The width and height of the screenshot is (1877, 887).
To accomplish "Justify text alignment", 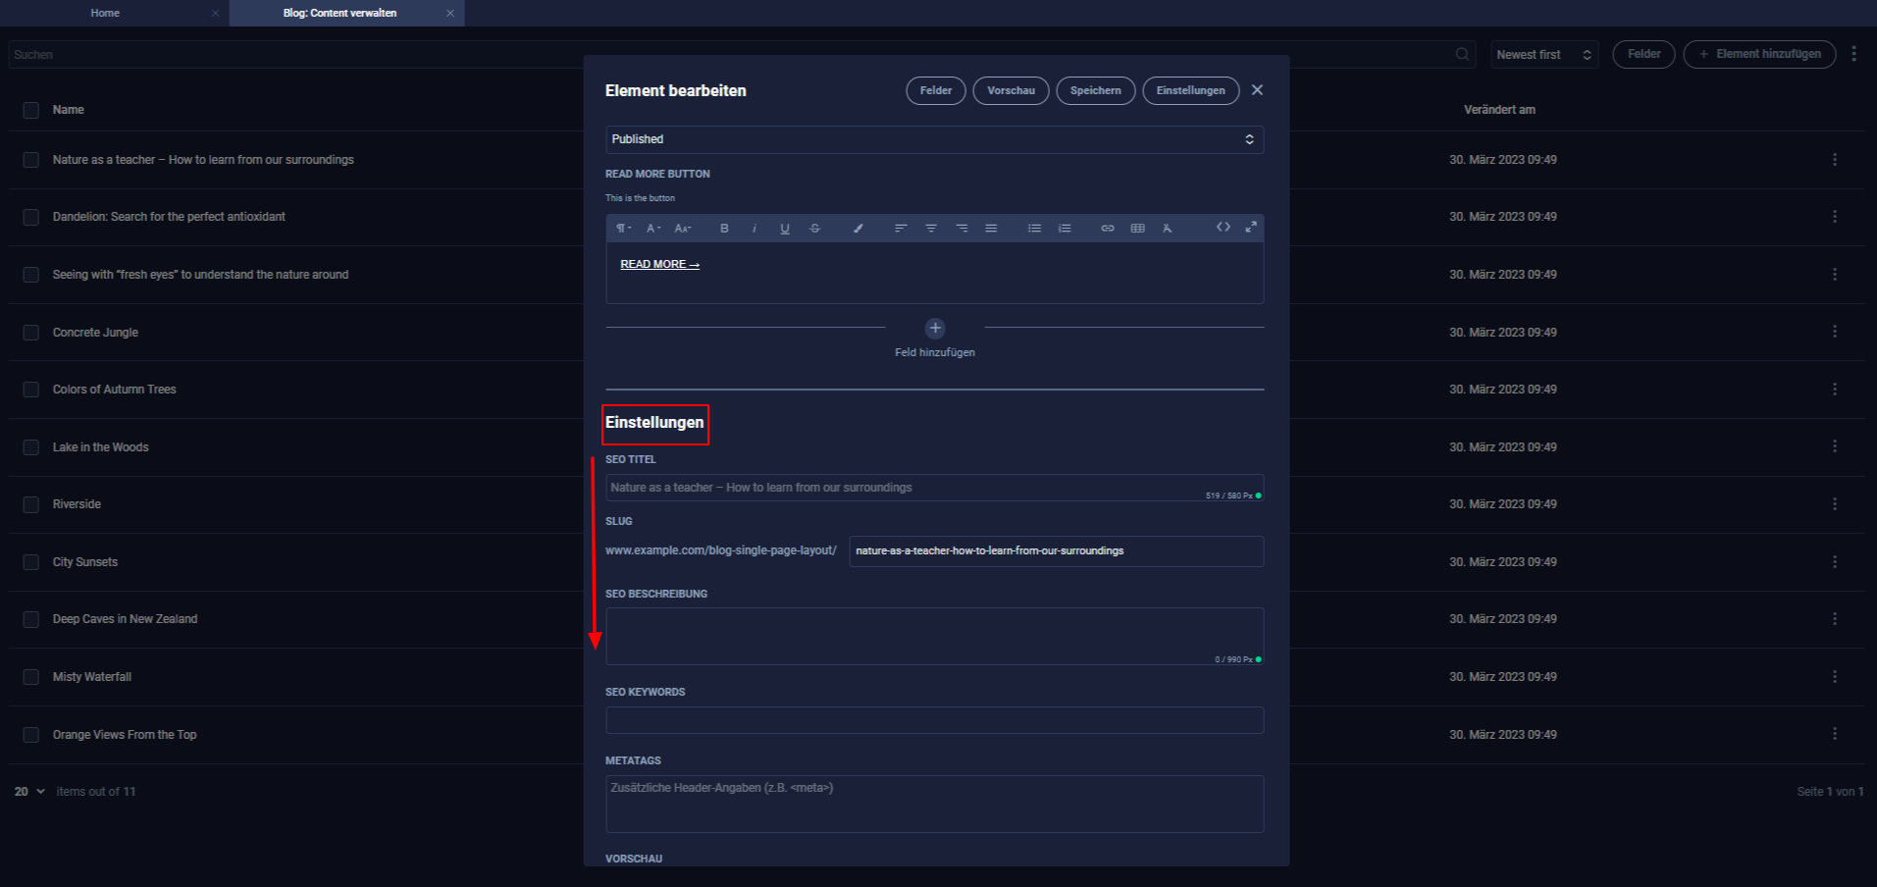I will click(x=991, y=229).
